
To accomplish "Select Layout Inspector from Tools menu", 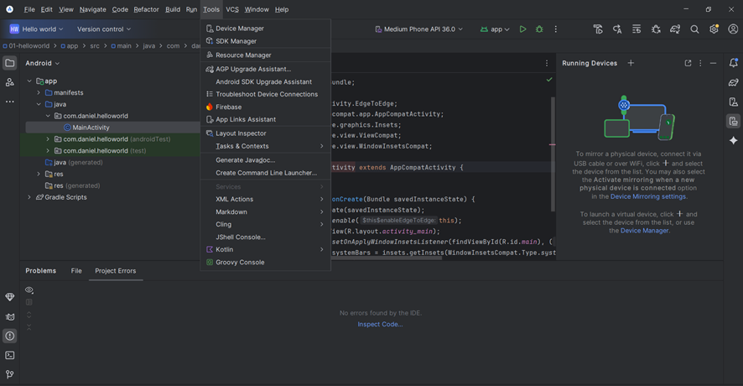I will [x=241, y=133].
